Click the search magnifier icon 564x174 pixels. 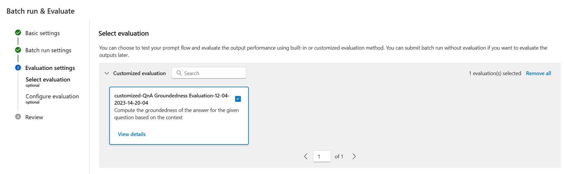pyautogui.click(x=179, y=73)
